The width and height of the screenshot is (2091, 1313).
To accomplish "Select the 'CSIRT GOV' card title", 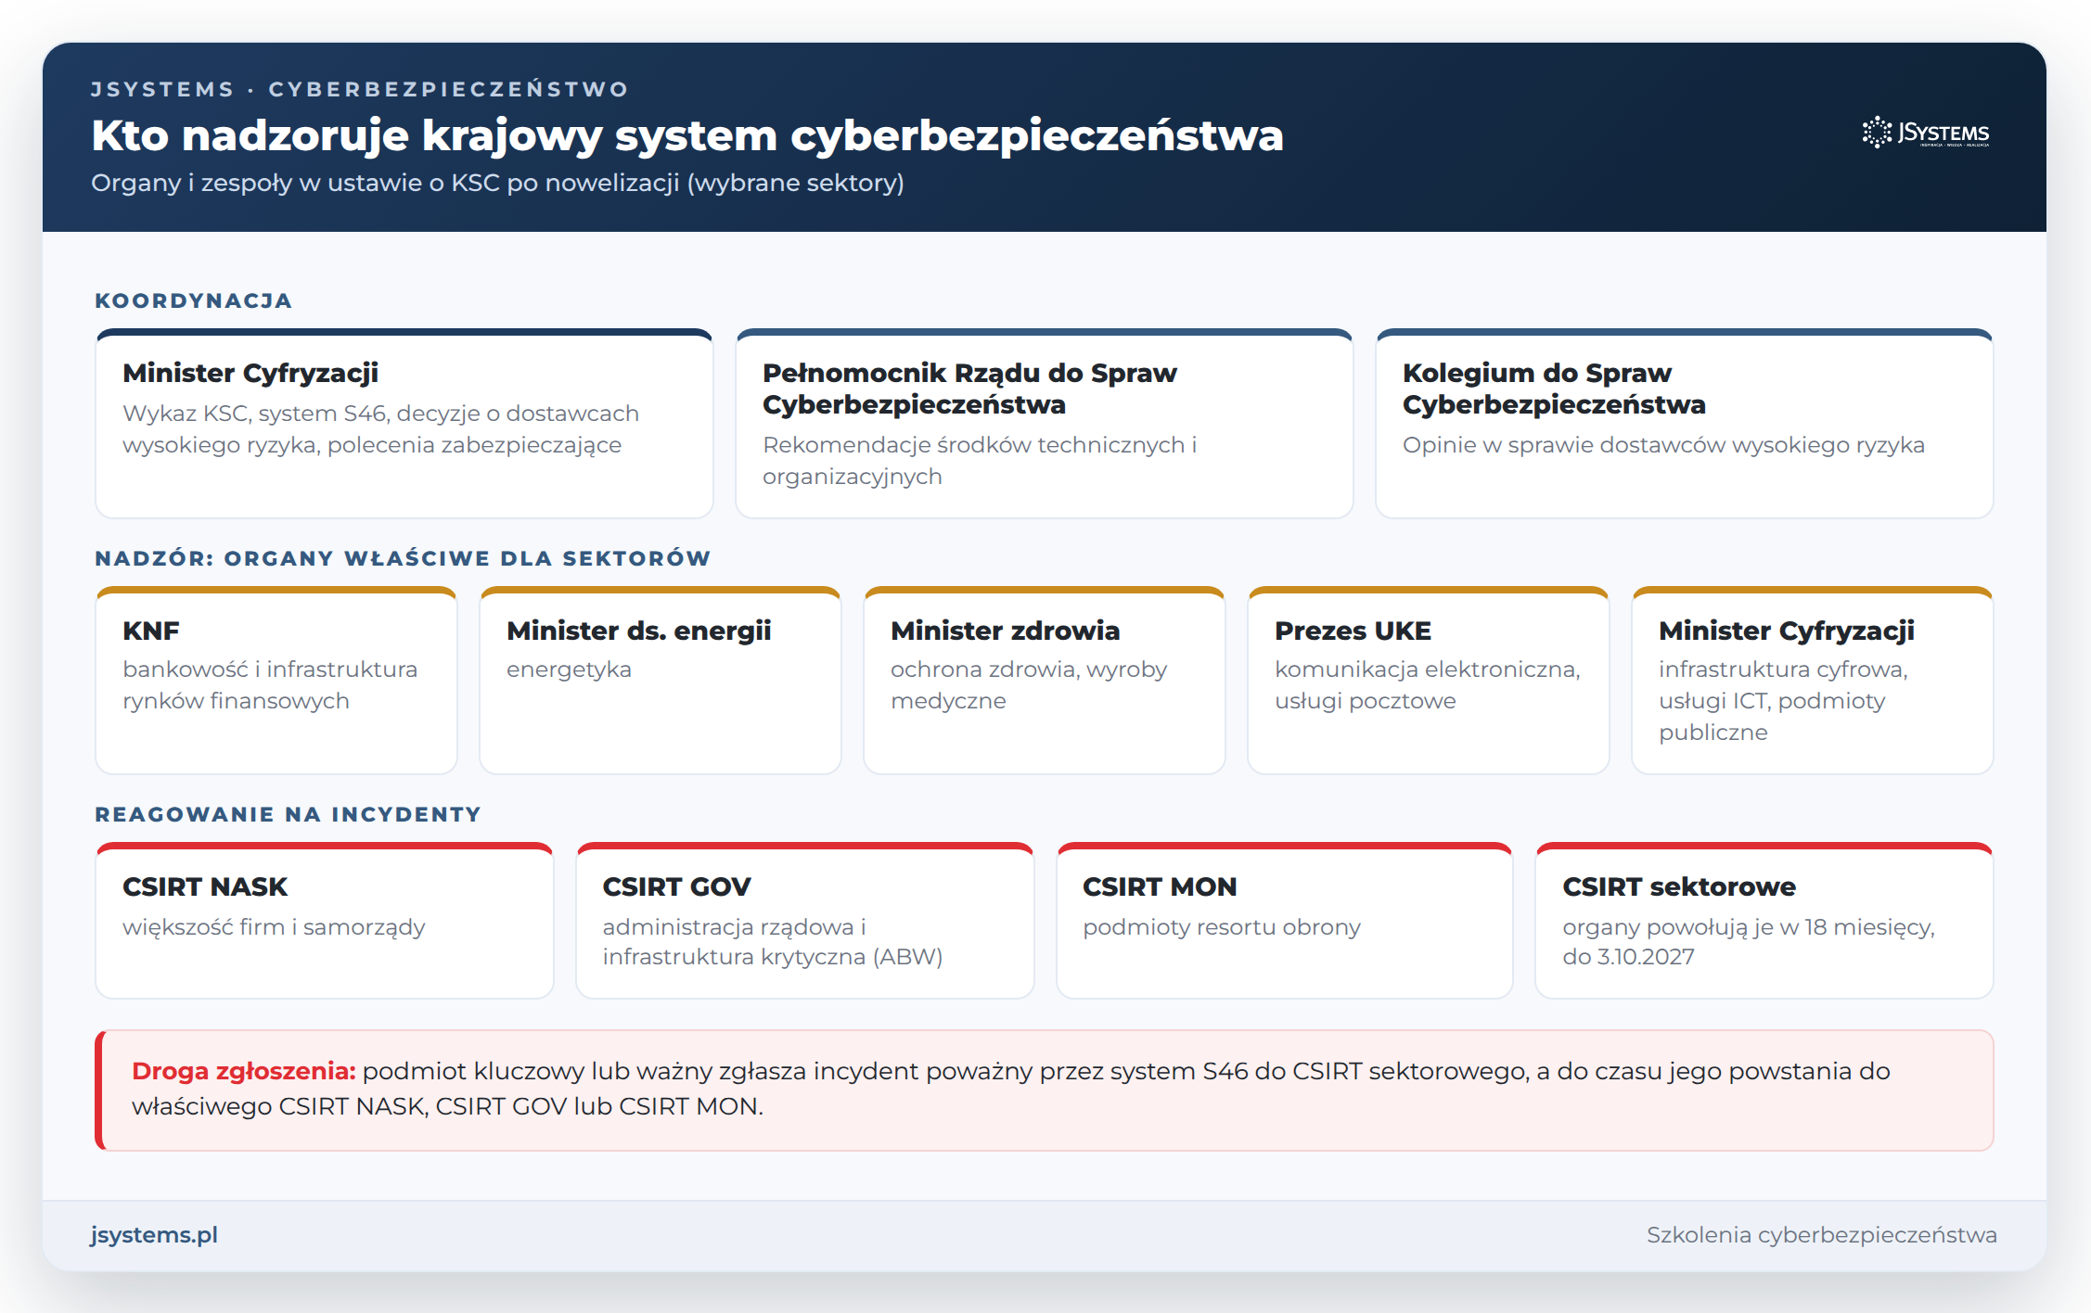I will [676, 886].
